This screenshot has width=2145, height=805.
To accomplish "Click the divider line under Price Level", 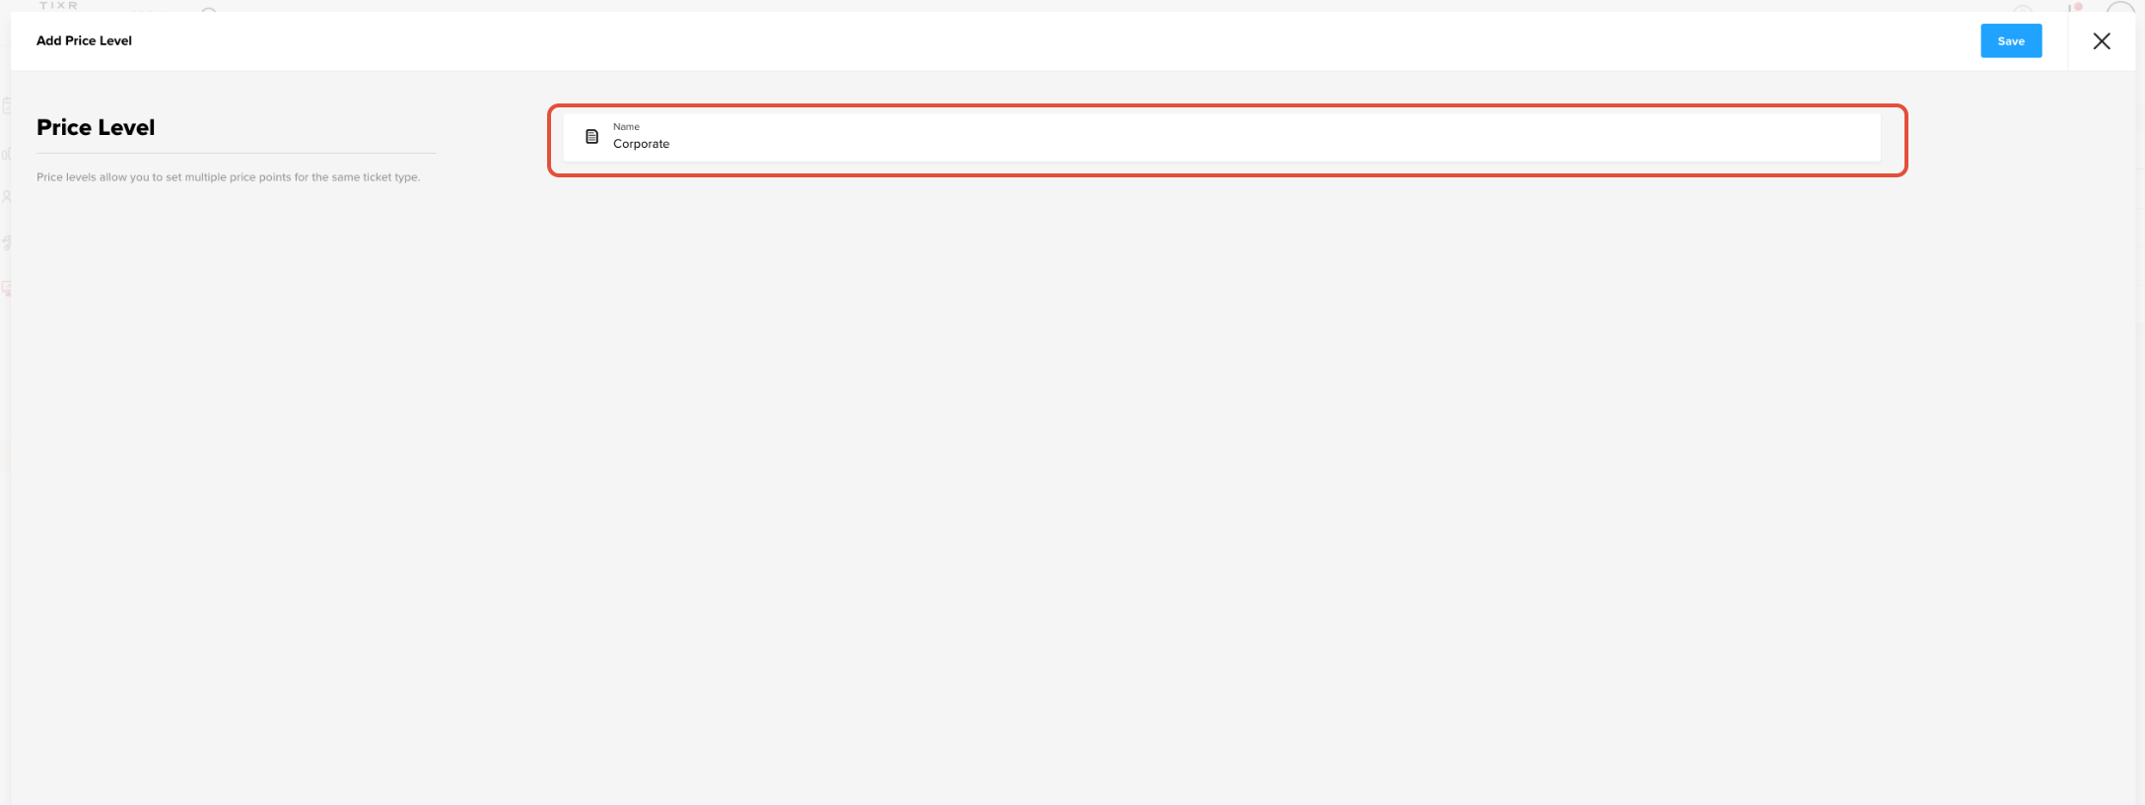I will 236,153.
